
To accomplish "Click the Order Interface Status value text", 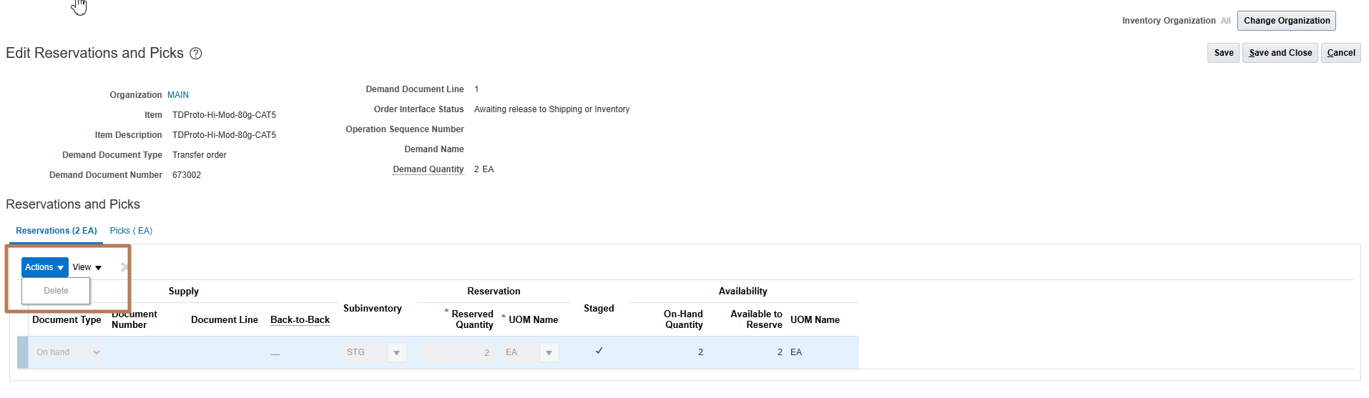I will [x=551, y=109].
